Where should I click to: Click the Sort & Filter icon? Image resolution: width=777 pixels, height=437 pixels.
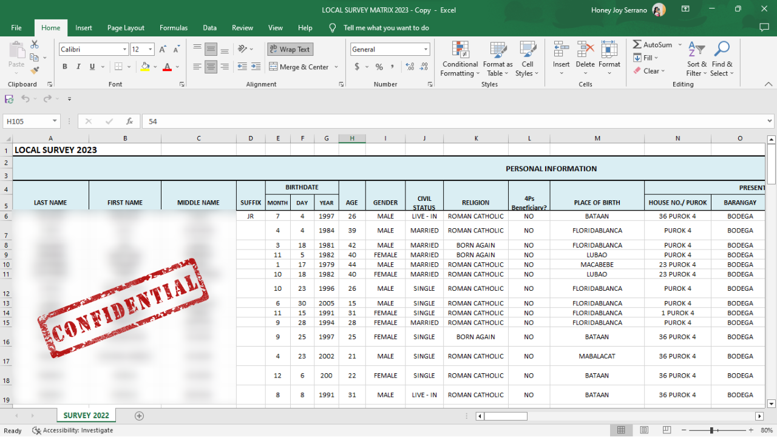(x=697, y=59)
